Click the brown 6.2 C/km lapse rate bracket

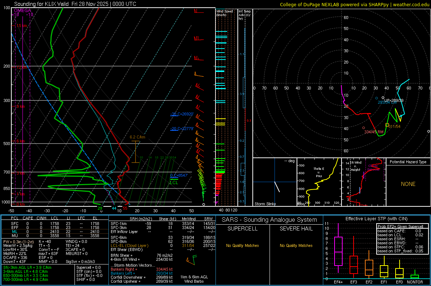pos(135,152)
